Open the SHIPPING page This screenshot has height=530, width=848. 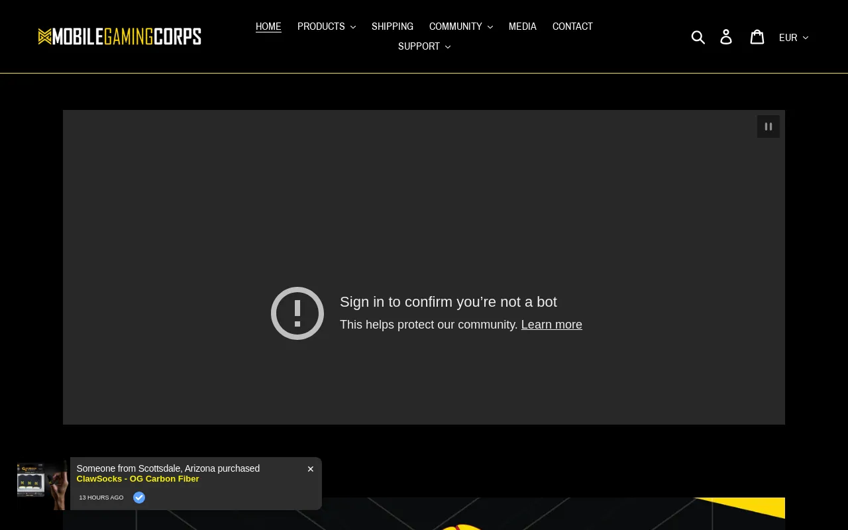pos(392,26)
